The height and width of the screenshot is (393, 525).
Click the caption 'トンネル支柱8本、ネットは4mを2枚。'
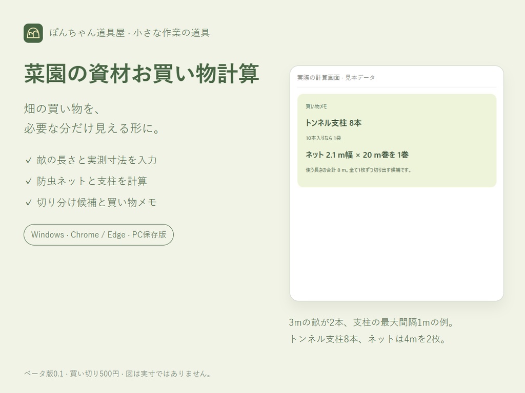tap(367, 339)
